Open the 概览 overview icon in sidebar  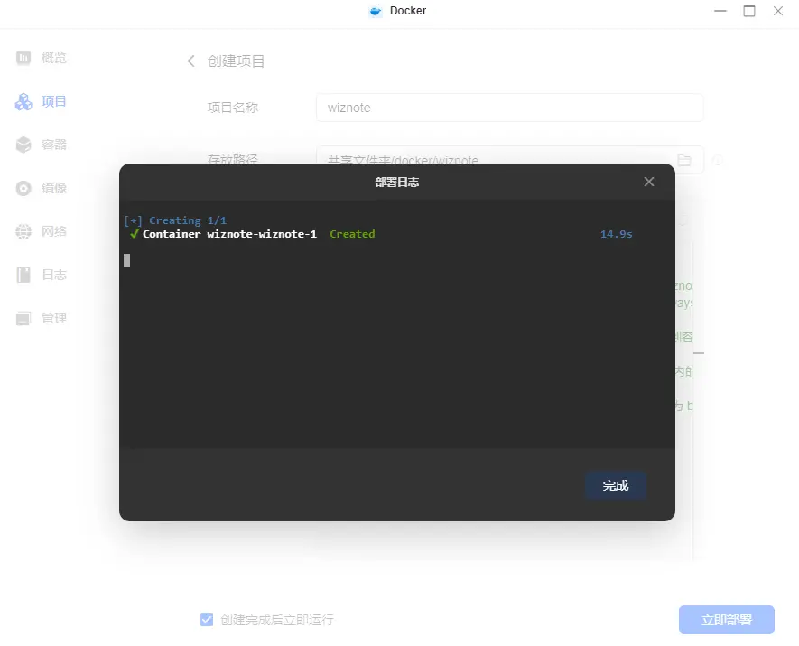(x=24, y=58)
